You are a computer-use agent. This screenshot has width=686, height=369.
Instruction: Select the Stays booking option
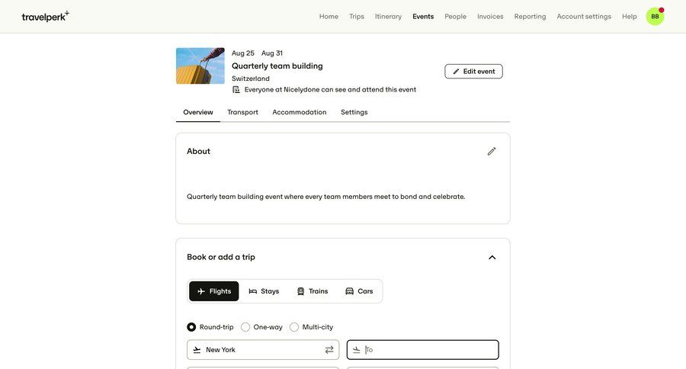pyautogui.click(x=264, y=291)
